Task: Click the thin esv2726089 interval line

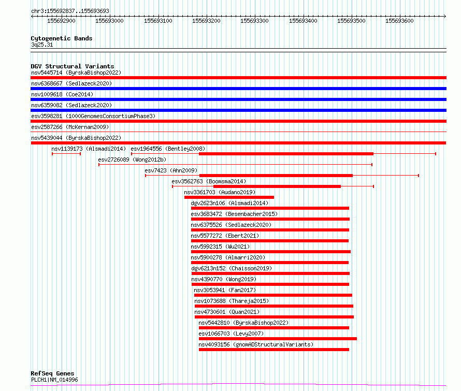Action: [x=236, y=165]
